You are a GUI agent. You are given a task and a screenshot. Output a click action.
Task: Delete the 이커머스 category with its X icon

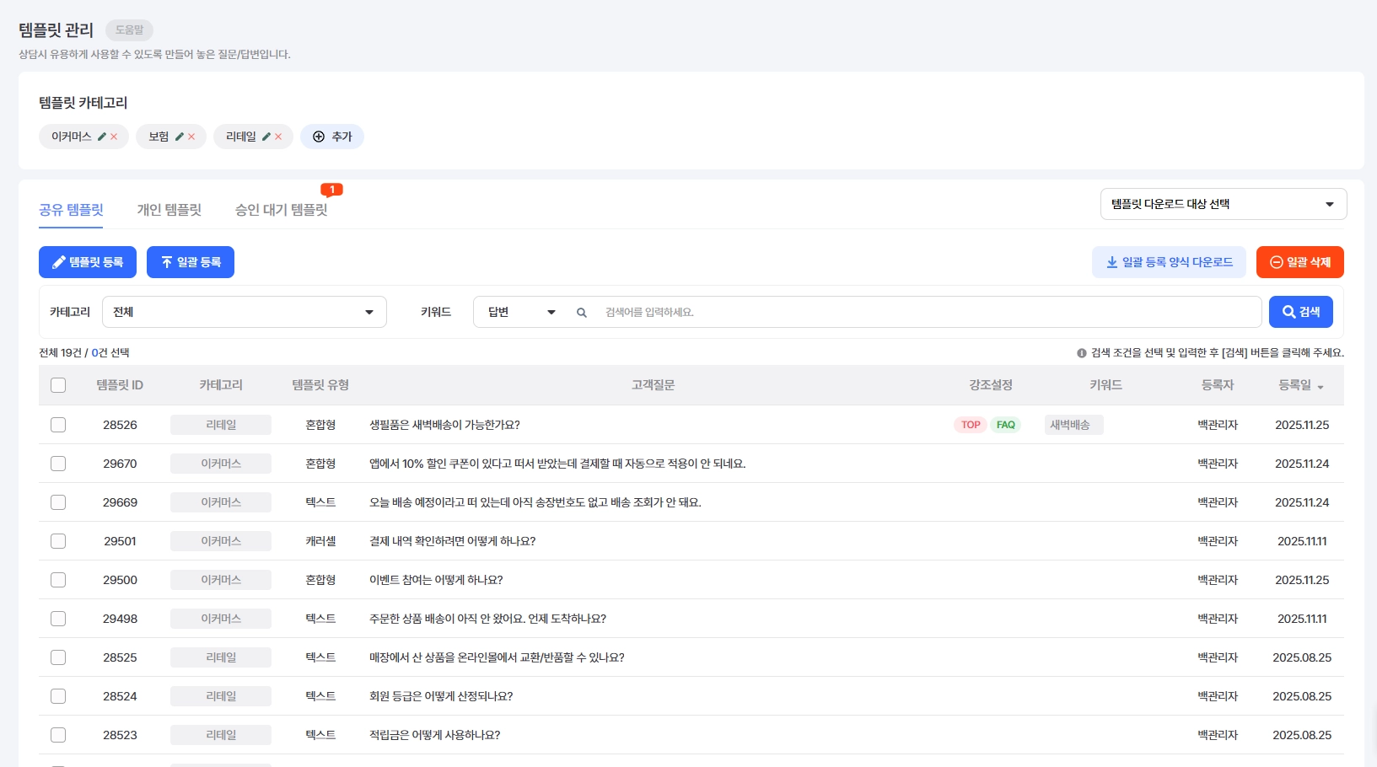click(114, 137)
